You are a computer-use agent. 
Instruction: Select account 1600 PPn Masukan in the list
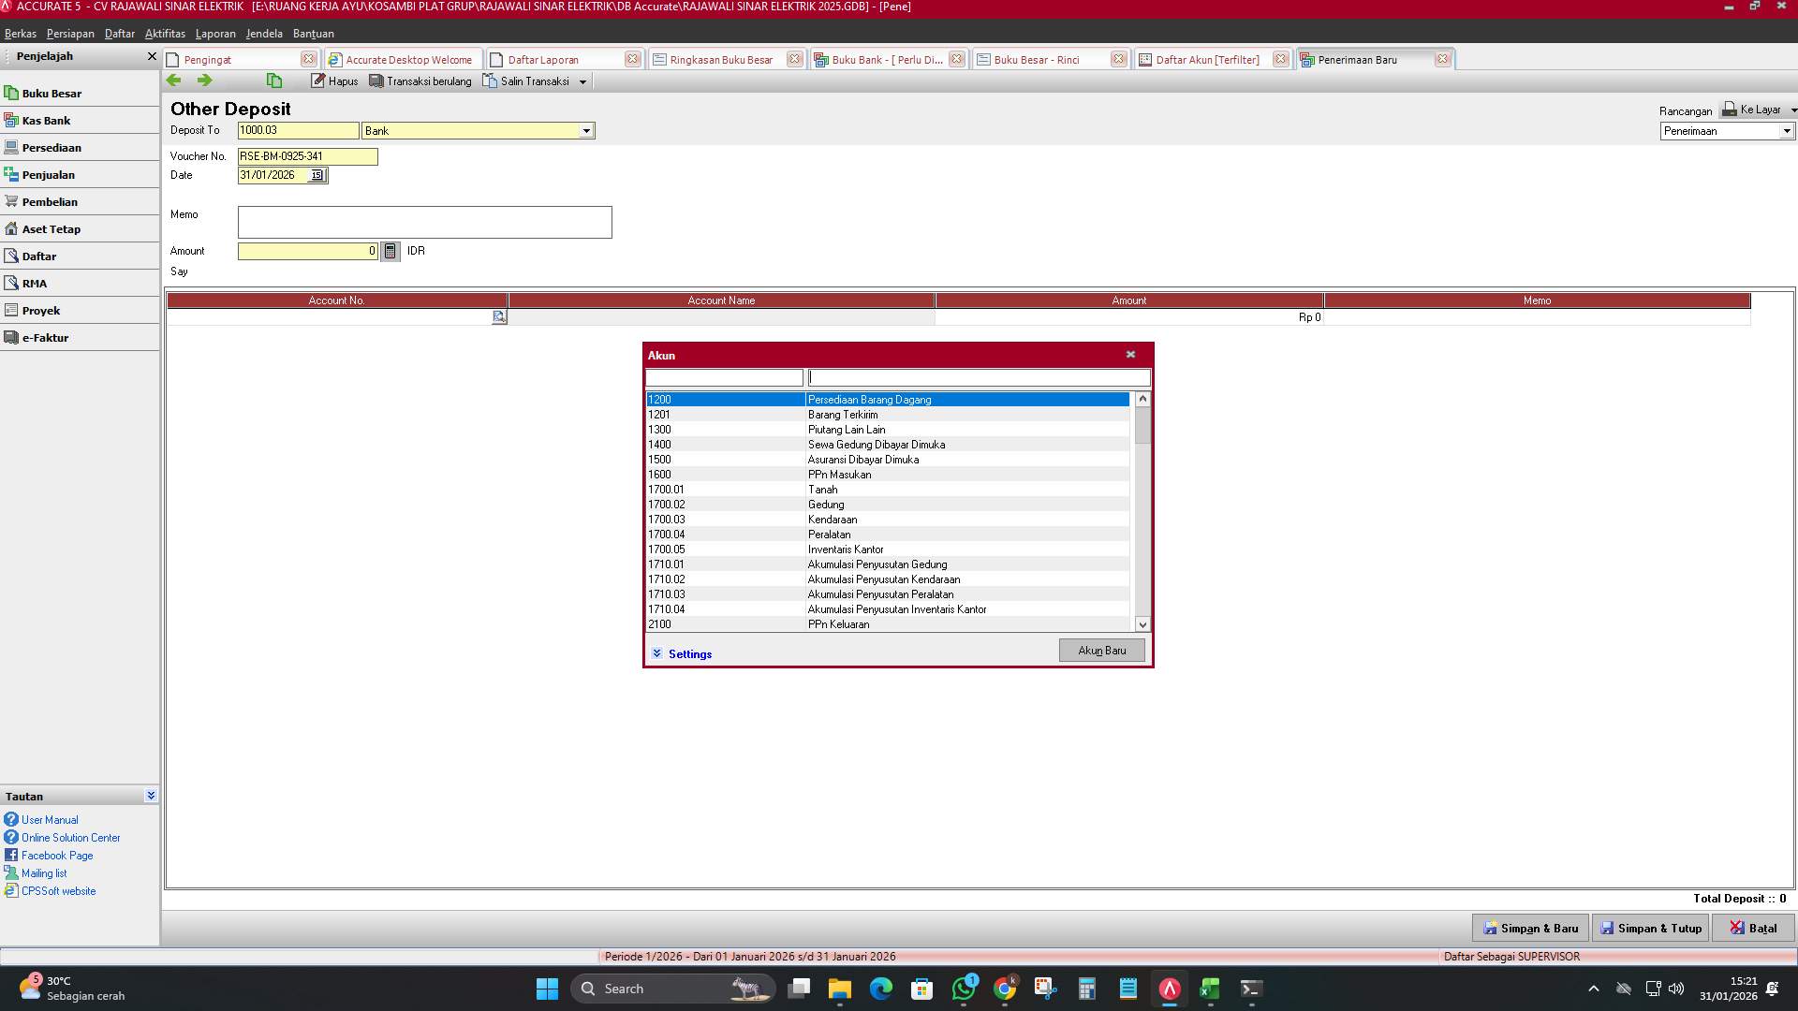pyautogui.click(x=843, y=475)
